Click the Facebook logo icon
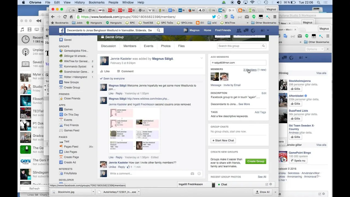 click(62, 30)
